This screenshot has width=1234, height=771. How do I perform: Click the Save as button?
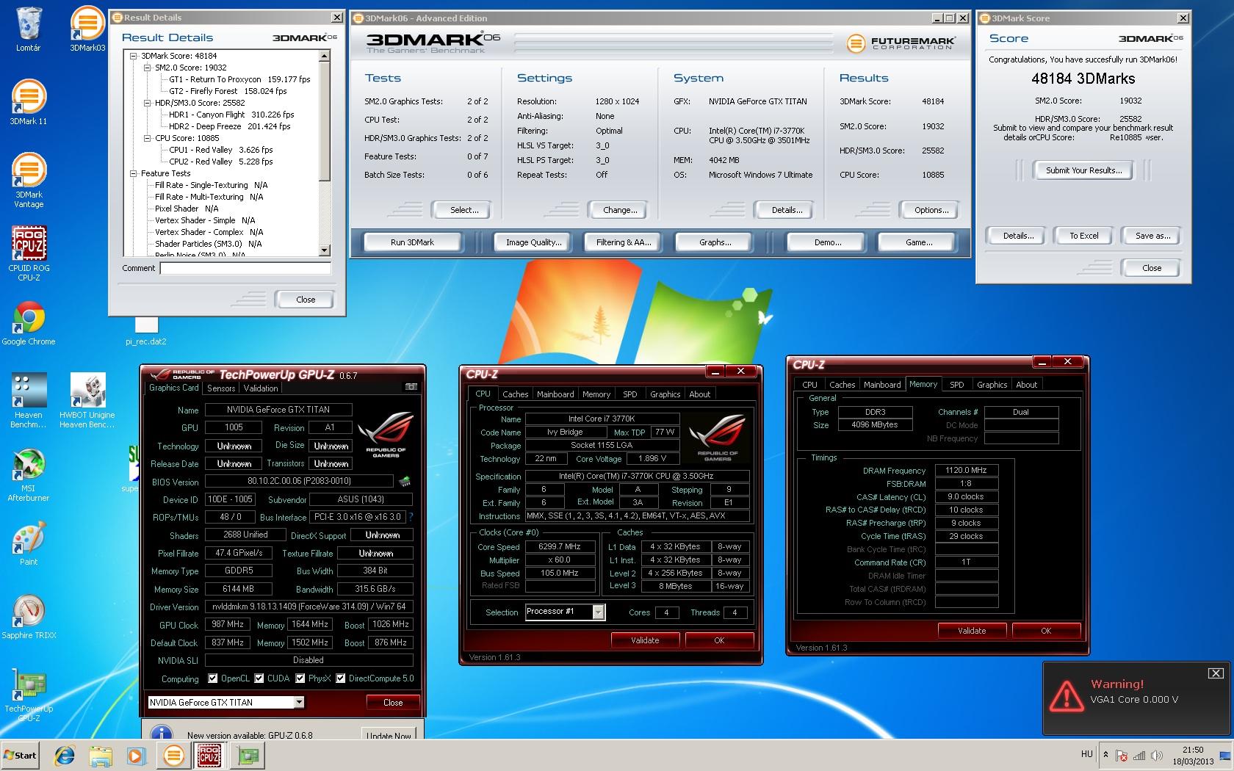(x=1152, y=236)
